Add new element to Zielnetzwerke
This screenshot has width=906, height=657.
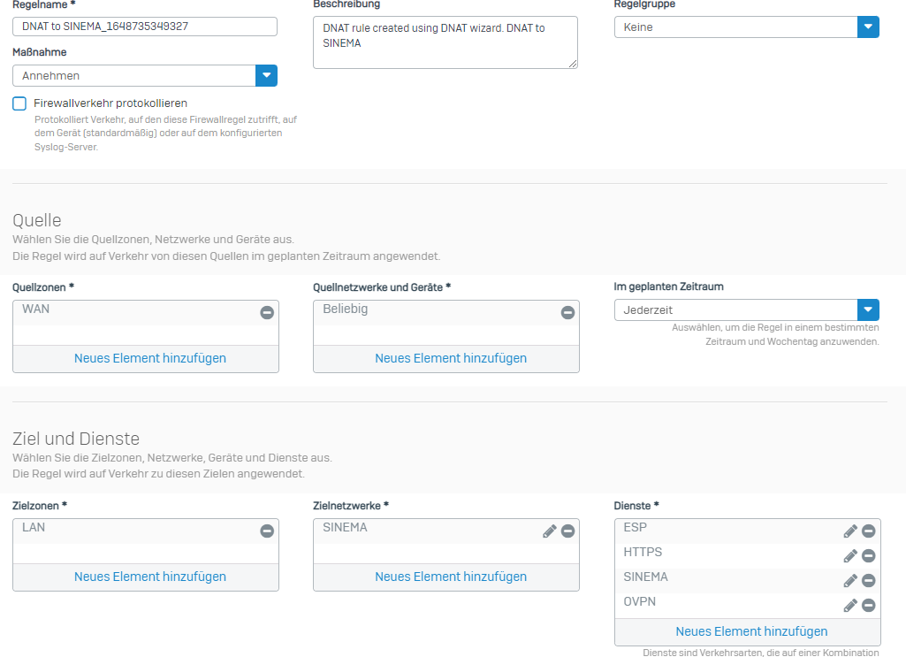click(450, 577)
